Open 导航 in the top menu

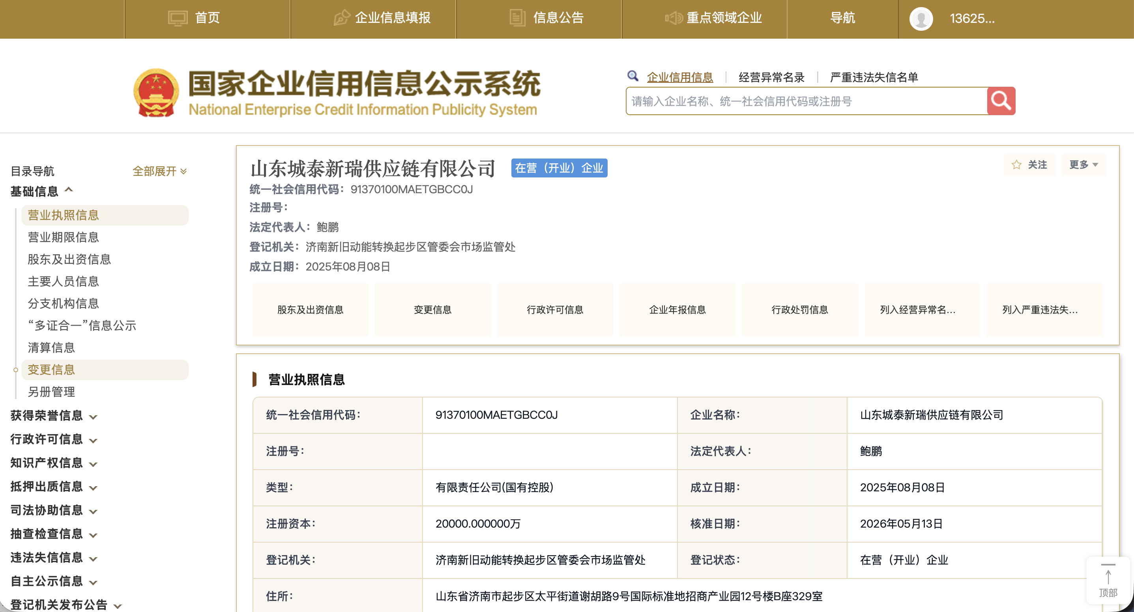tap(842, 18)
